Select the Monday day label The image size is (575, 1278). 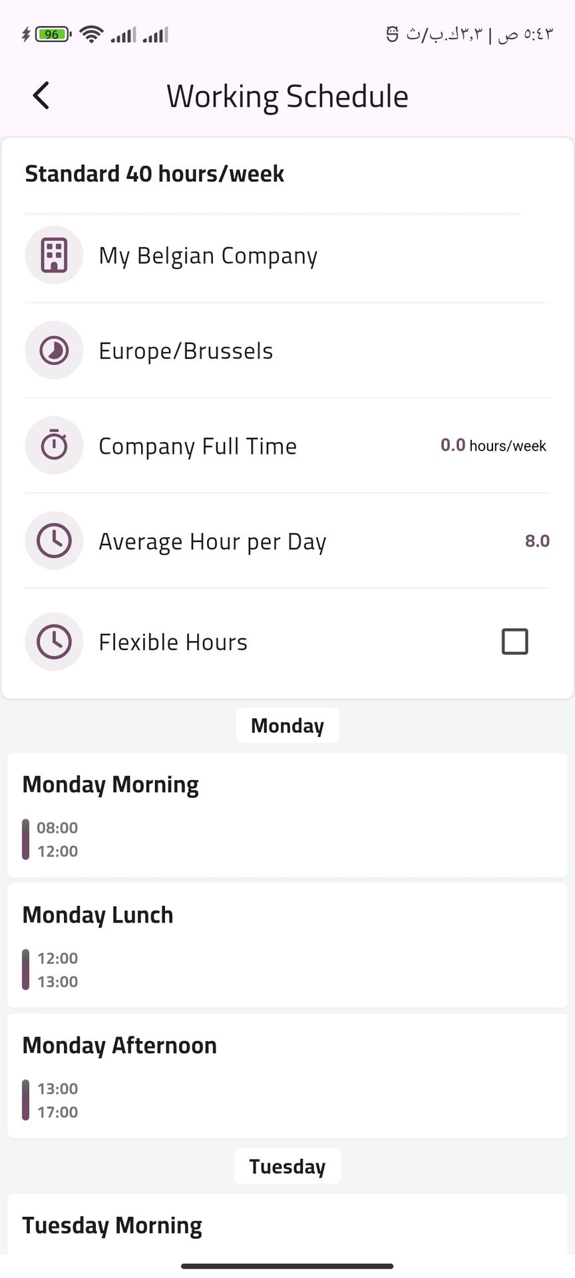[287, 726]
